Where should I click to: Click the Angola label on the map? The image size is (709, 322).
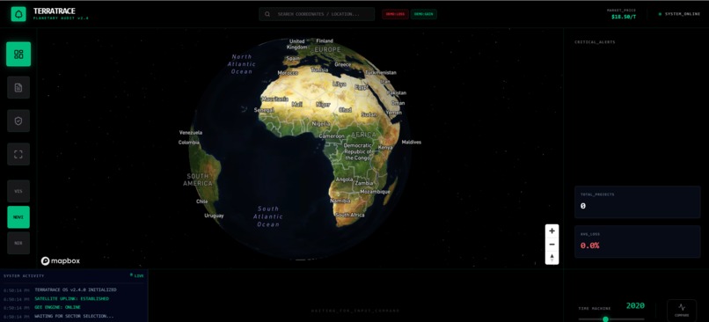[344, 179]
